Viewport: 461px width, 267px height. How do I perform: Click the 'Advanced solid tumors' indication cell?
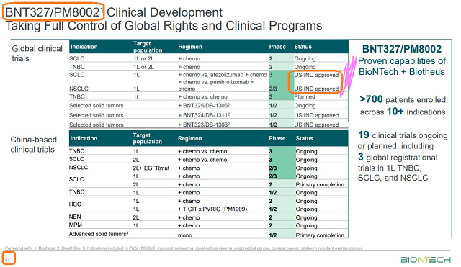pyautogui.click(x=99, y=234)
